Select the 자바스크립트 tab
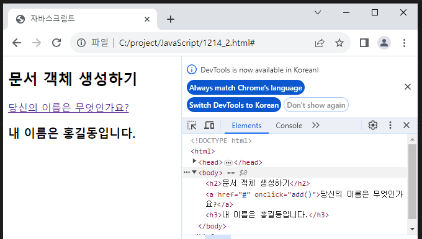422x239 pixels. point(83,19)
